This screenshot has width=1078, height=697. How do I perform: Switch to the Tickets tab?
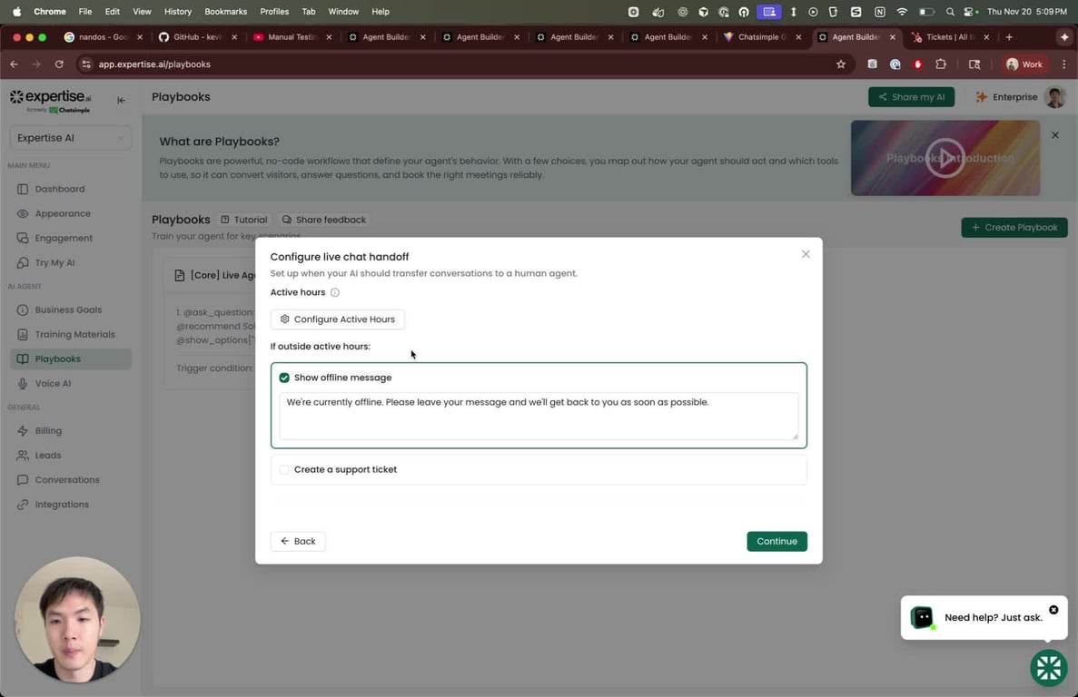coord(948,37)
